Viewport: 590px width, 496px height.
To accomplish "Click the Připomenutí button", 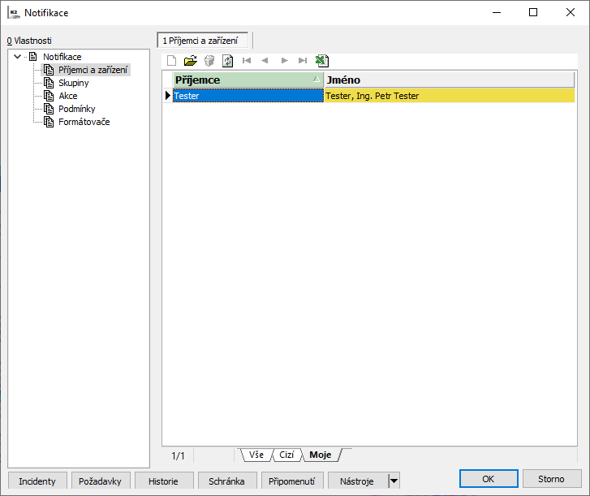I will point(291,481).
